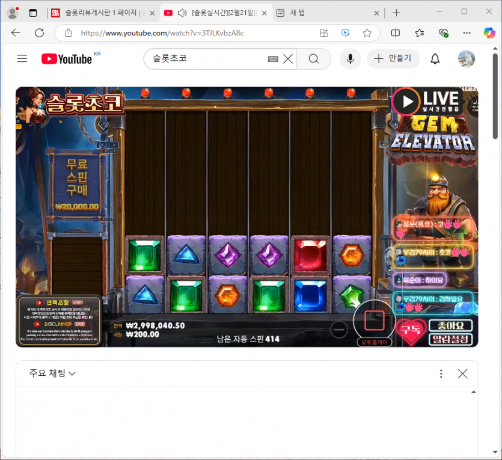Close the live chat panel

pyautogui.click(x=462, y=373)
